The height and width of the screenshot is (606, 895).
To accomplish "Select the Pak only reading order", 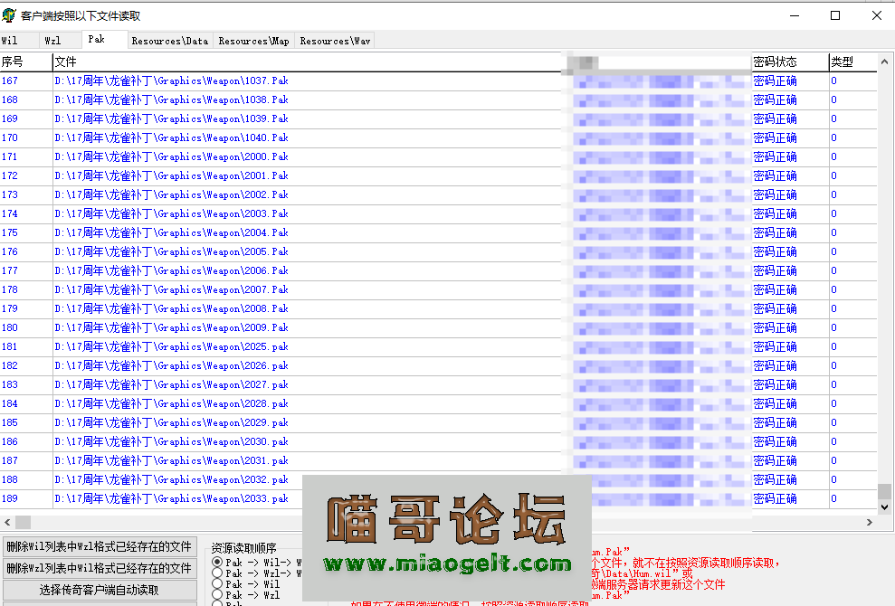I will [x=217, y=604].
